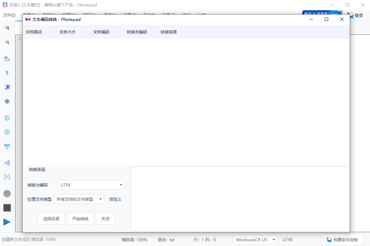Open the 处理文件类型 file type dropdown
The image size is (370, 246).
[79, 199]
